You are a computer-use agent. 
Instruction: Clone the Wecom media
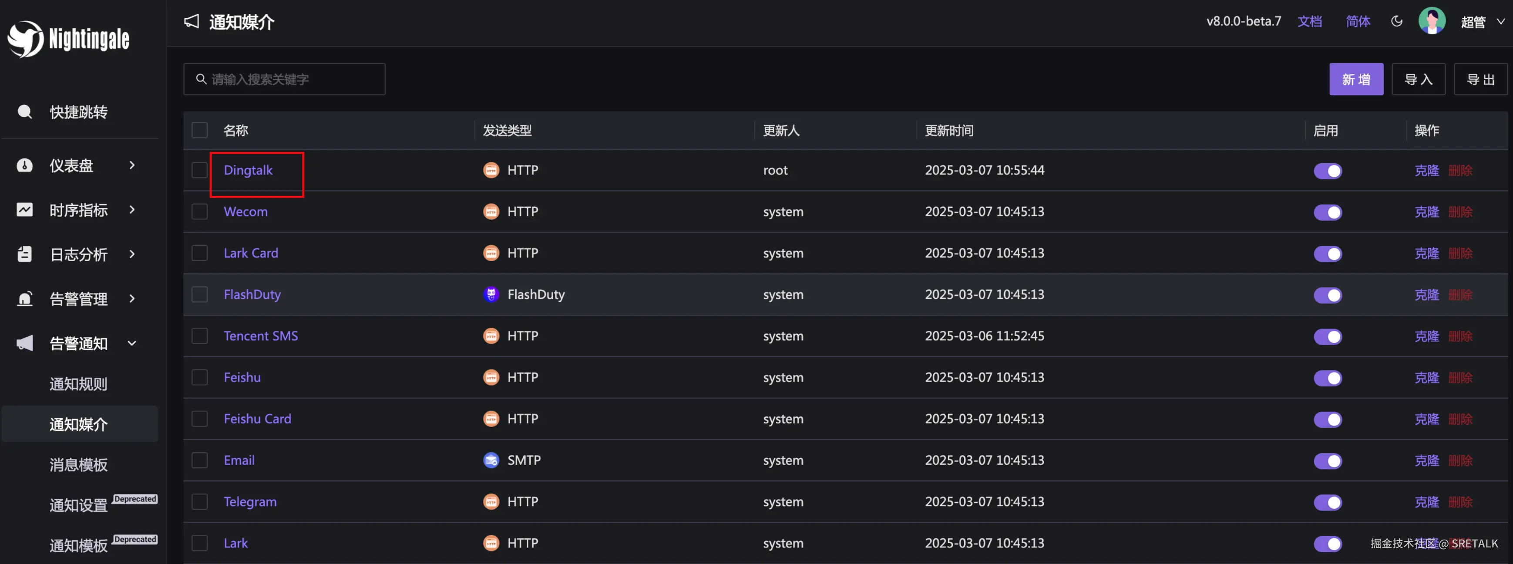tap(1427, 211)
